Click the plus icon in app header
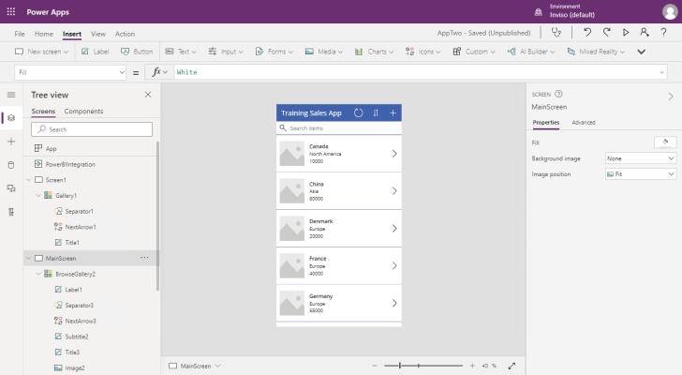The height and width of the screenshot is (375, 682). click(x=393, y=113)
